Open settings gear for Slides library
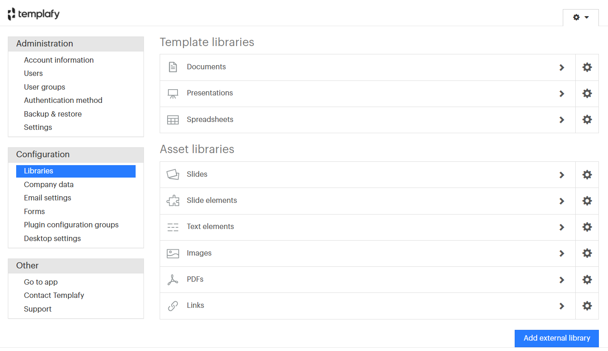 point(587,175)
